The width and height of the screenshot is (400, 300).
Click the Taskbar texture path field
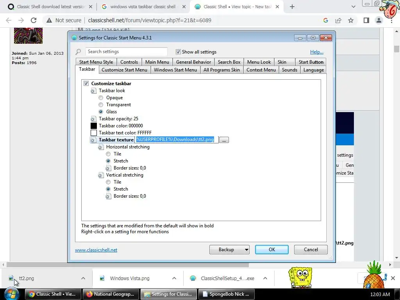tap(177, 140)
